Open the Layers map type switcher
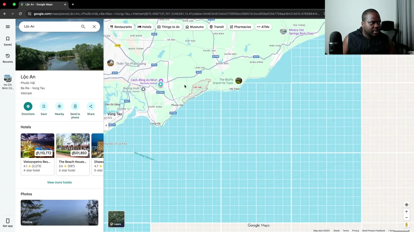414x232 pixels. click(116, 219)
